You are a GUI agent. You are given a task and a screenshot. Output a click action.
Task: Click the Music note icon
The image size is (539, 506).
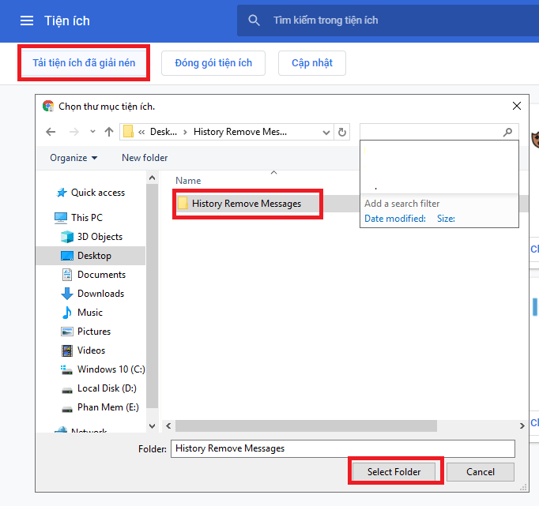click(x=66, y=313)
